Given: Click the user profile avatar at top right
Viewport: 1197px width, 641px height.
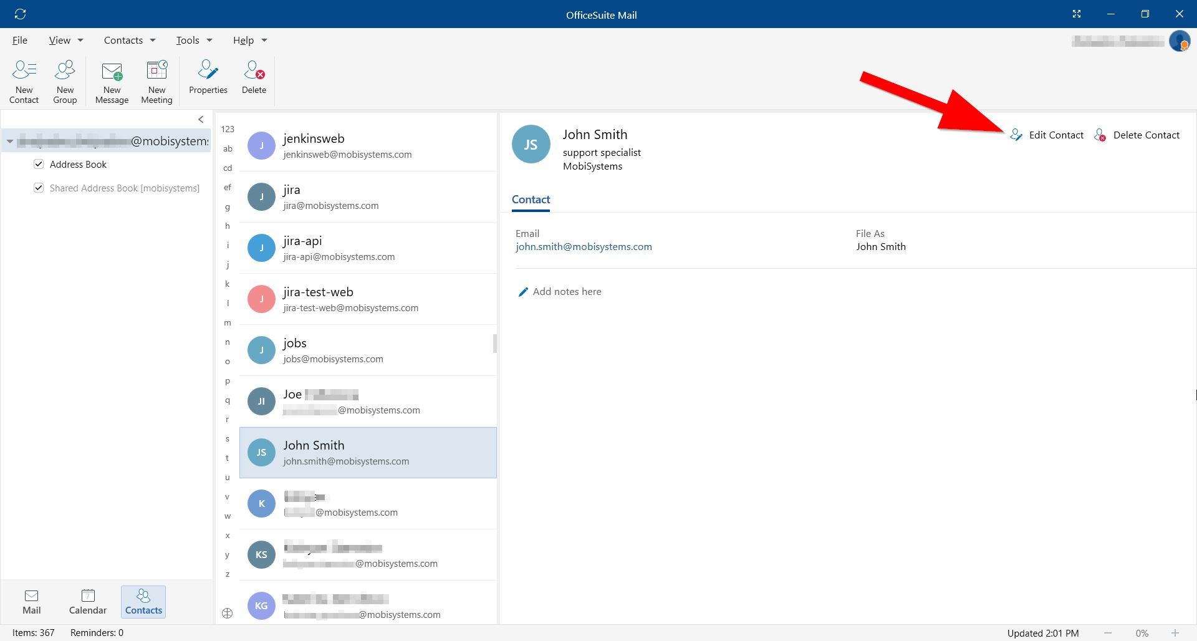Looking at the screenshot, I should (x=1180, y=41).
